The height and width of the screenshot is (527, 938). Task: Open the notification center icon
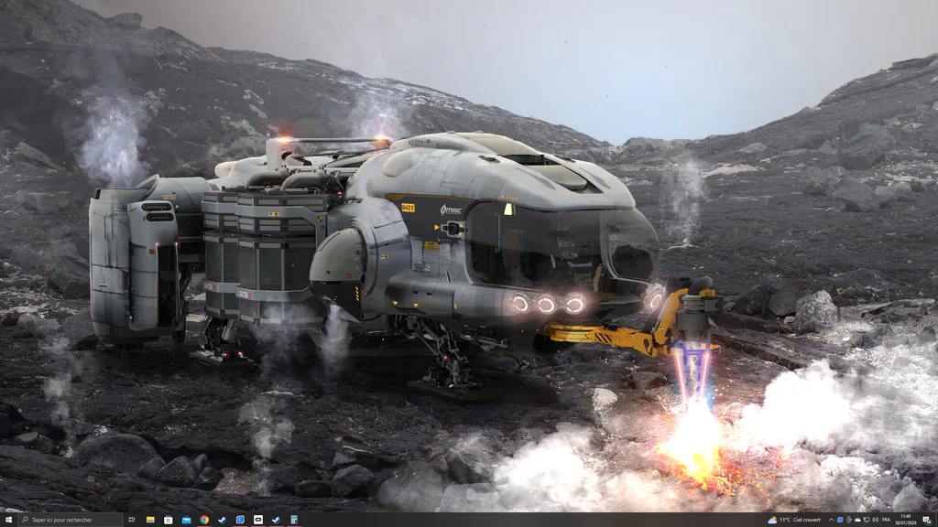(x=927, y=520)
